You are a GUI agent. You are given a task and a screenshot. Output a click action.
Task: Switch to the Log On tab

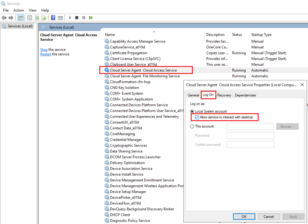pos(208,95)
